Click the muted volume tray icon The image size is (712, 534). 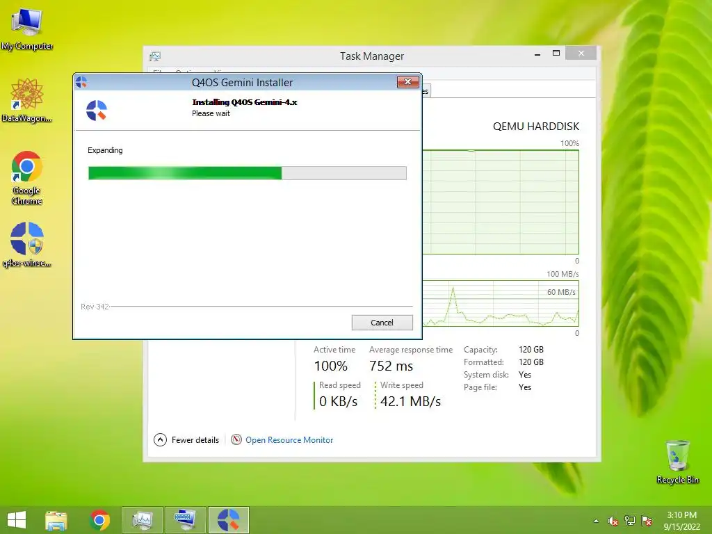pyautogui.click(x=613, y=521)
